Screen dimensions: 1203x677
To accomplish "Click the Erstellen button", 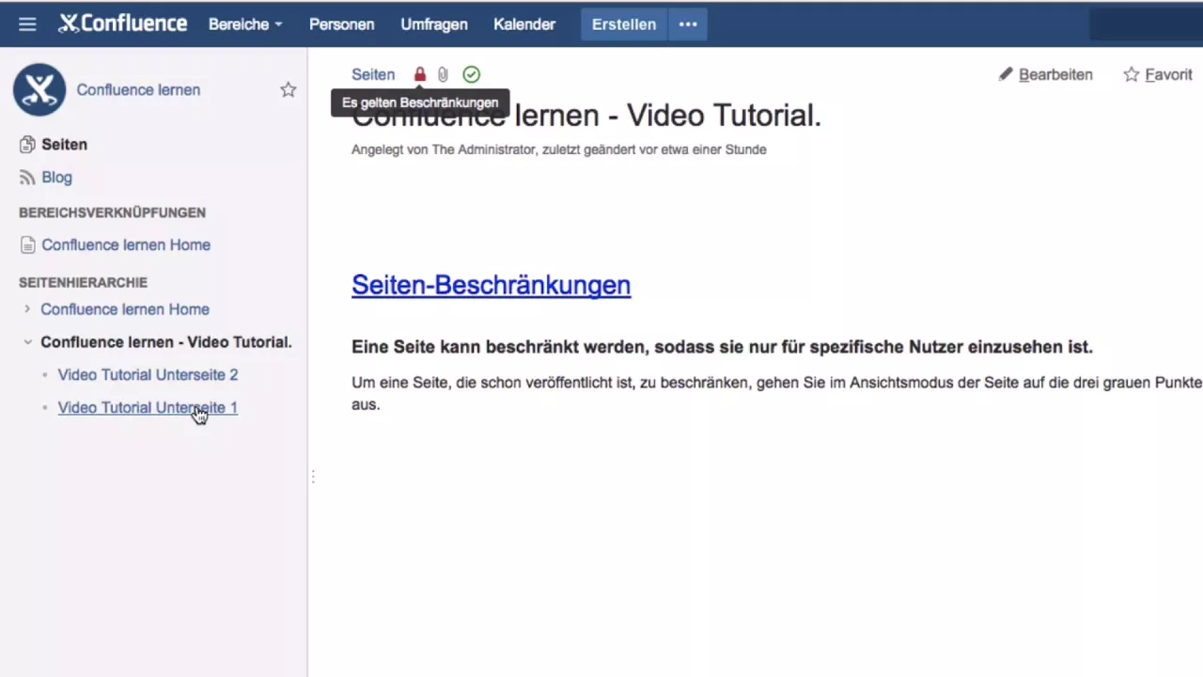I will (x=624, y=24).
